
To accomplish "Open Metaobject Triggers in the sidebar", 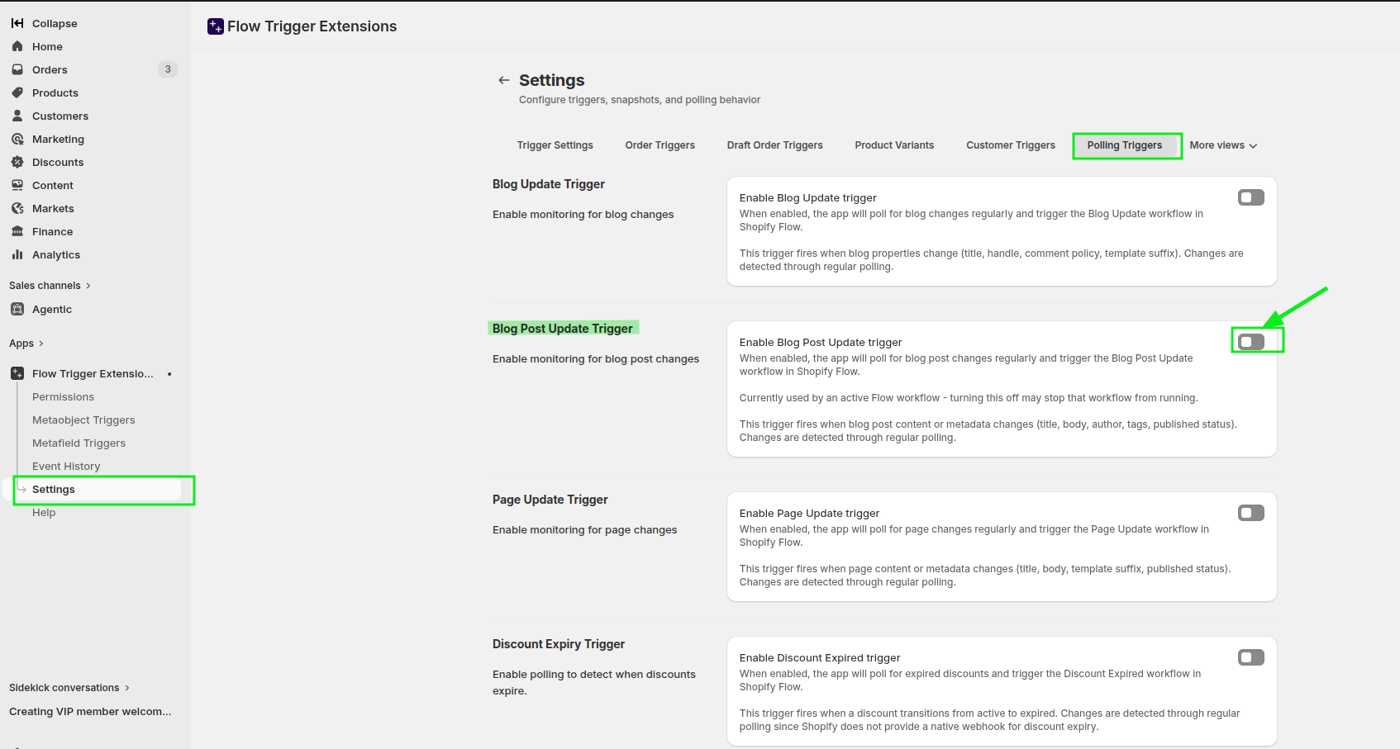I will click(83, 420).
